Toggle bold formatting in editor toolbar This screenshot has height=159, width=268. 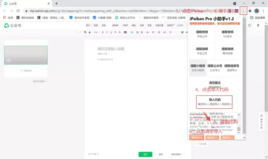coord(103,32)
